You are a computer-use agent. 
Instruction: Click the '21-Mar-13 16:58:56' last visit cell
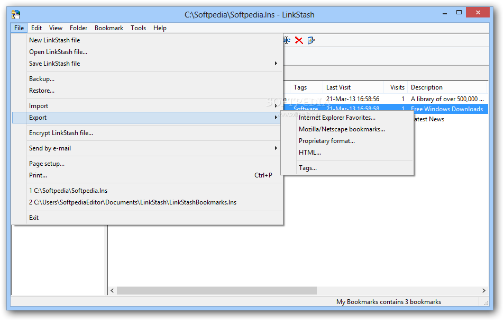353,99
